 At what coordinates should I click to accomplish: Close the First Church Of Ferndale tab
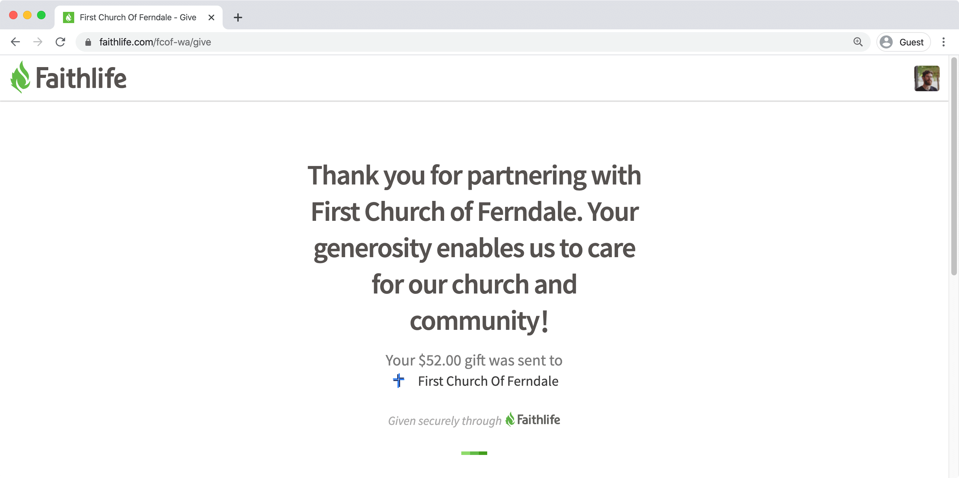click(x=211, y=17)
